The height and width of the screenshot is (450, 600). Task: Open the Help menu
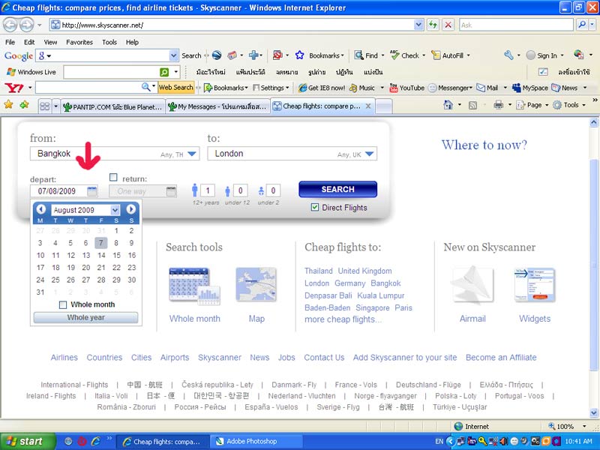pos(132,42)
